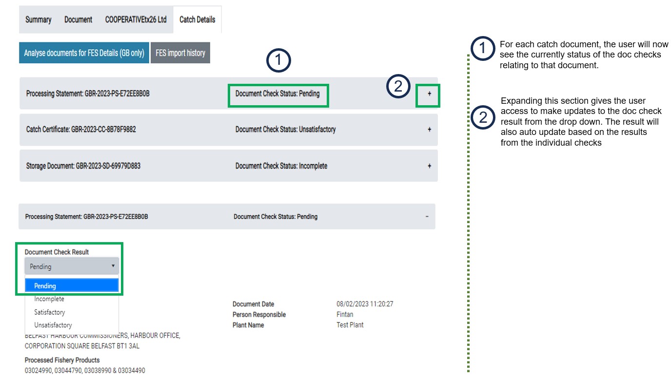Expand Storage Document row with plus icon
671x378 pixels.
pos(429,166)
